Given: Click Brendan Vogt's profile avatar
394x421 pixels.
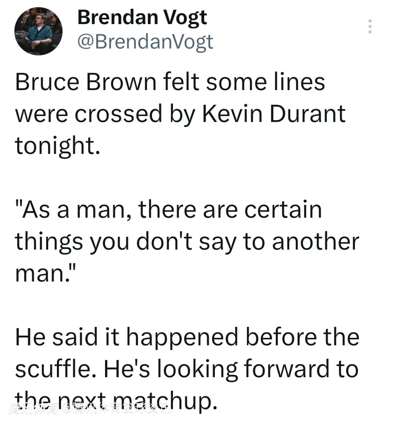Looking at the screenshot, I should [x=38, y=31].
